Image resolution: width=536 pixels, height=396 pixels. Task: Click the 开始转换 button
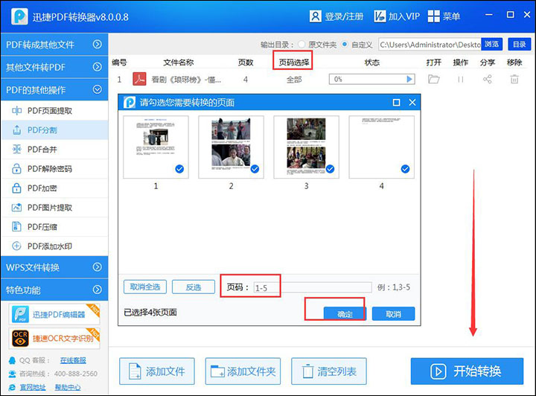[467, 371]
